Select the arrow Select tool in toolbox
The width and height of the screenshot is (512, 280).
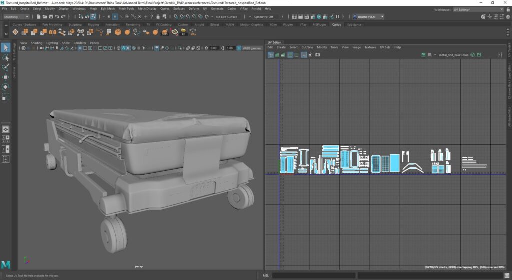[x=5, y=47]
